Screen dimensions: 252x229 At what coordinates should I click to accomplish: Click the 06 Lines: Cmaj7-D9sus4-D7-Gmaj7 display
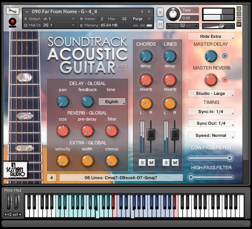pyautogui.click(x=121, y=178)
